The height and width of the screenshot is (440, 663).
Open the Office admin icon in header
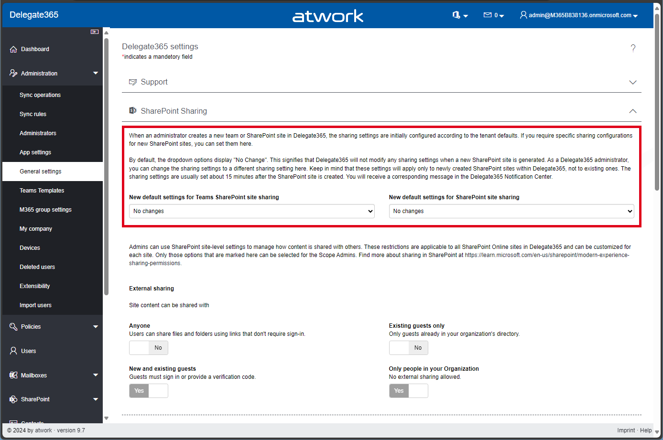click(456, 15)
